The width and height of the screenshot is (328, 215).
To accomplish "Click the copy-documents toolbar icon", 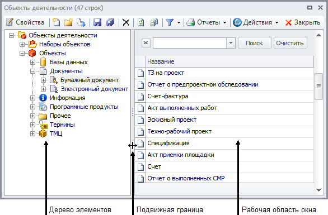I will [x=81, y=22].
